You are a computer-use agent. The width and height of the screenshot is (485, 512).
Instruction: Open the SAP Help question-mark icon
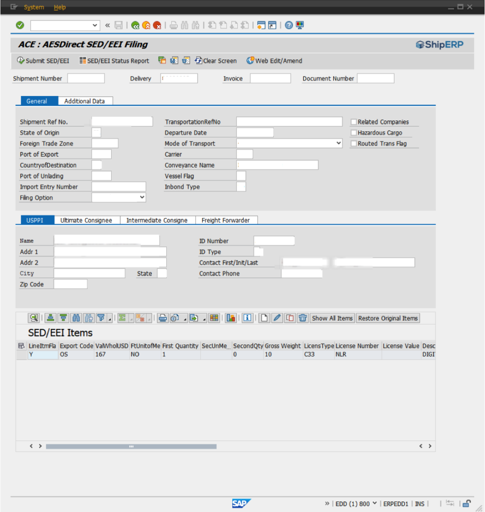coord(289,25)
